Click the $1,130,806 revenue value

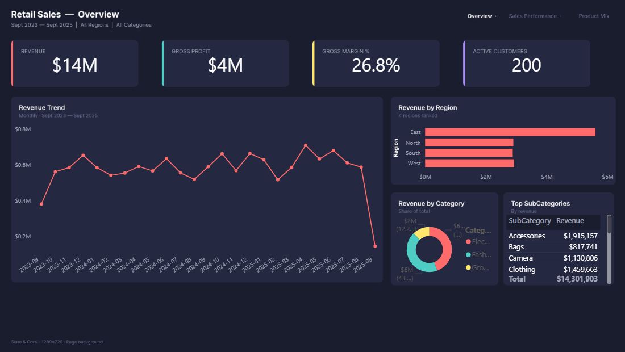580,258
